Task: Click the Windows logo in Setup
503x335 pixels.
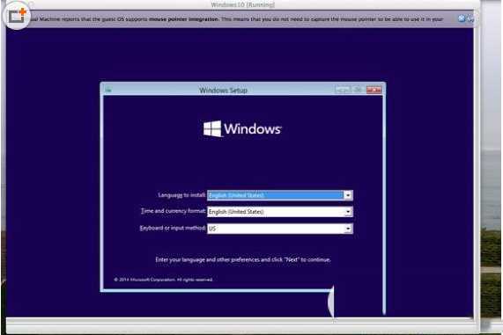Action: pos(242,128)
